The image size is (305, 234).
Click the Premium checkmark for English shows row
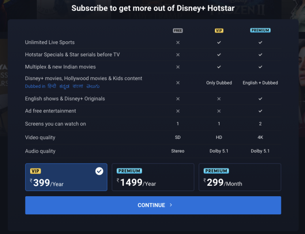click(x=260, y=99)
